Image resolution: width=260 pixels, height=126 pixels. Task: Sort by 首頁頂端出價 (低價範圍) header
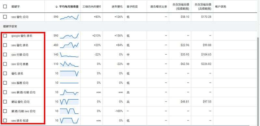181,7
